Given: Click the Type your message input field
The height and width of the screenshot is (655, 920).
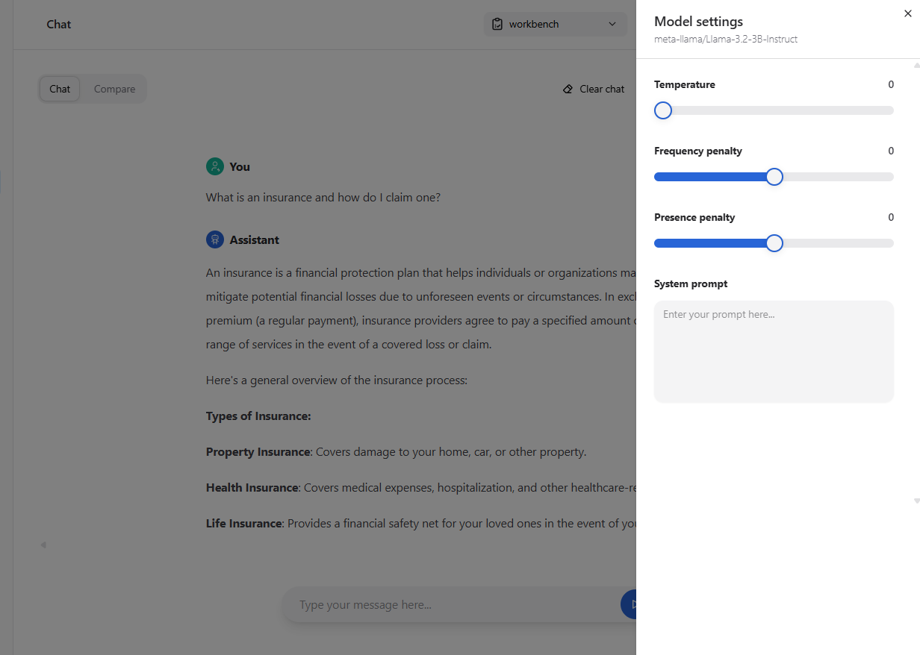Looking at the screenshot, I should coord(448,605).
